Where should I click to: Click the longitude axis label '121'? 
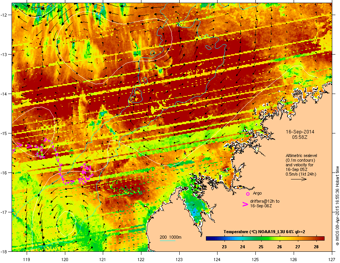point(103,259)
